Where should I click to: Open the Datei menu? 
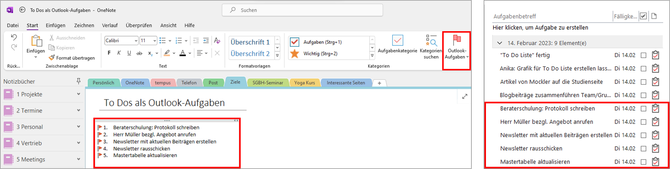tap(13, 25)
